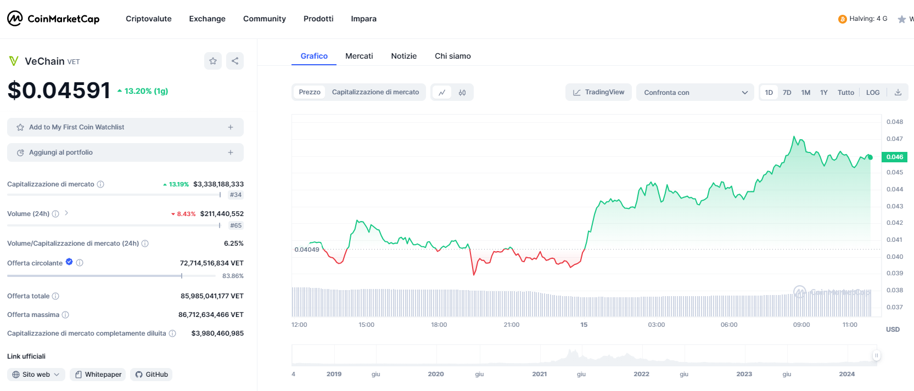The height and width of the screenshot is (391, 914).
Task: Open the Criptovalute menu
Action: pos(149,19)
